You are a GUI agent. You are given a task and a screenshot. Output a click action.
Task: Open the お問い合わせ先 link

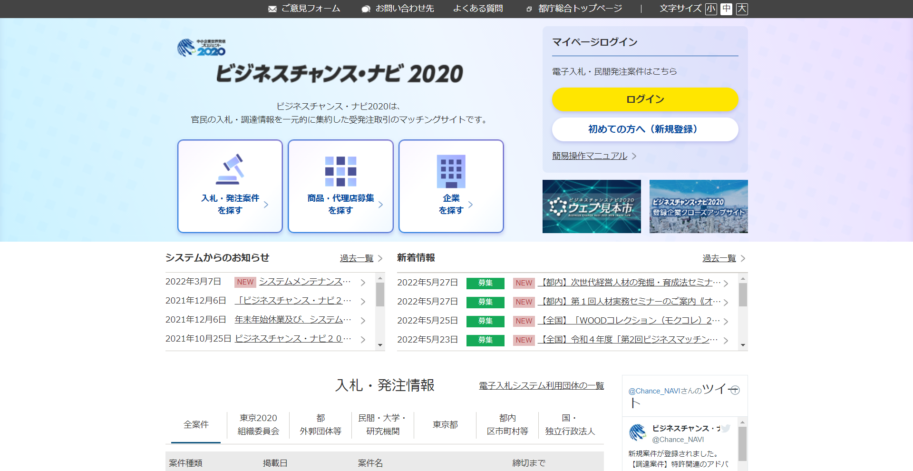[405, 9]
